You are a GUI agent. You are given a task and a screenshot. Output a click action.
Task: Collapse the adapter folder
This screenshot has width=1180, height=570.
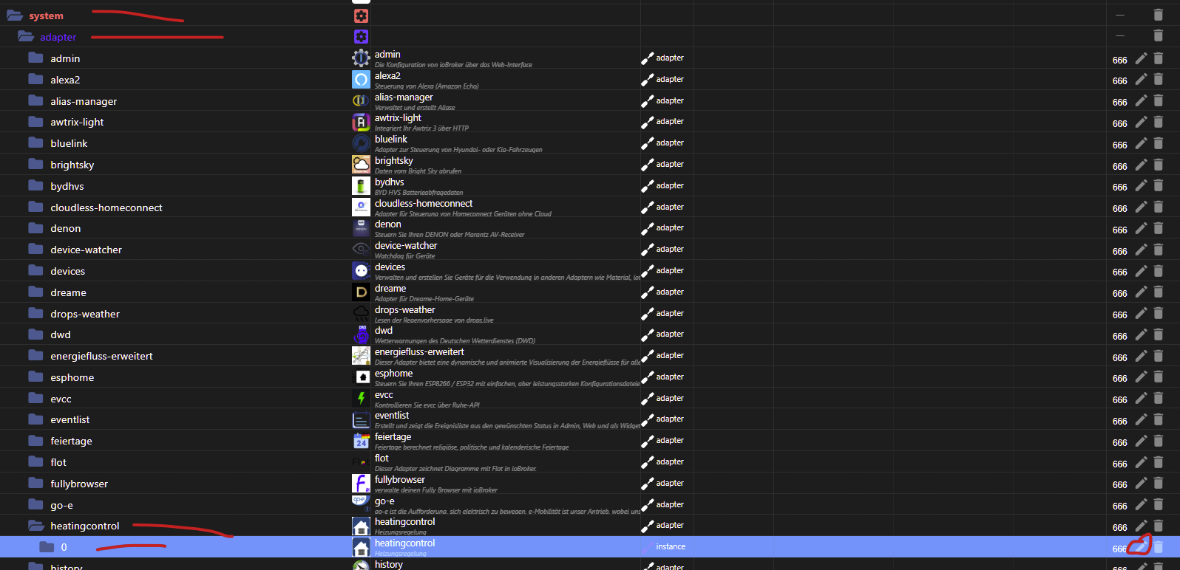pos(26,36)
